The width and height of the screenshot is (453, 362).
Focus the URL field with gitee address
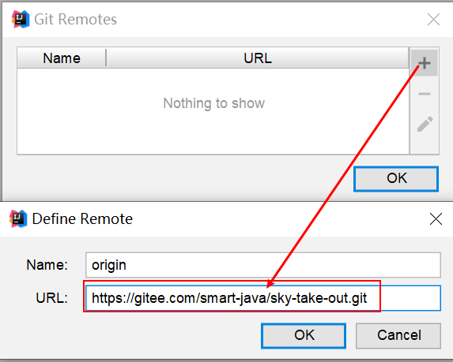(263, 298)
